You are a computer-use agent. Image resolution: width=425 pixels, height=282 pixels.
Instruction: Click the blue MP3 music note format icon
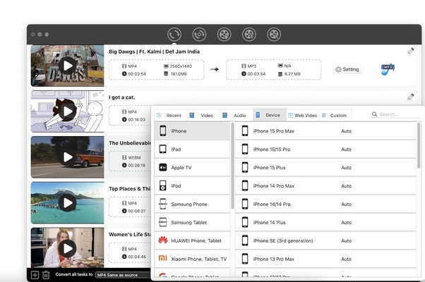pos(388,70)
